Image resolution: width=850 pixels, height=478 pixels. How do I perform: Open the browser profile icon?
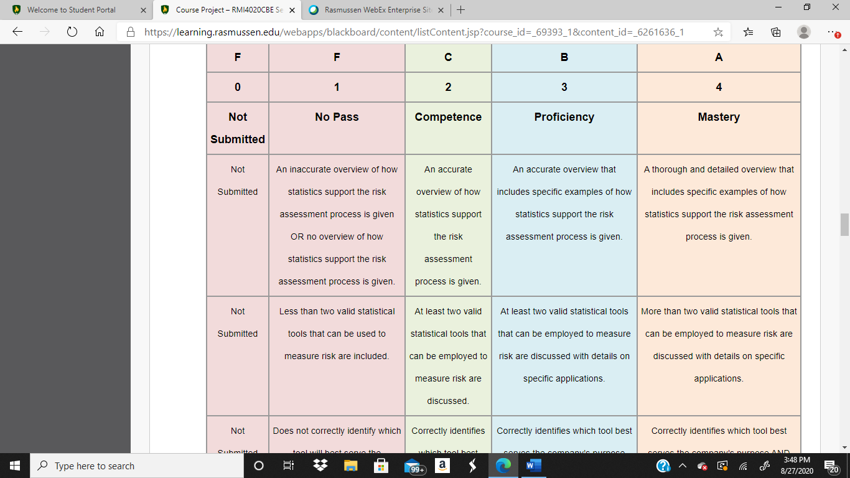click(804, 32)
